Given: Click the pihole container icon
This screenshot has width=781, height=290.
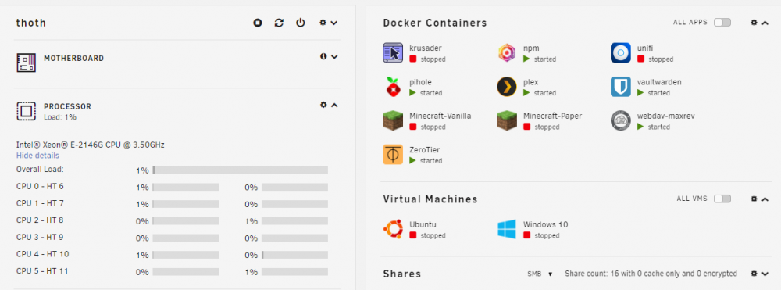Looking at the screenshot, I should pyautogui.click(x=393, y=87).
